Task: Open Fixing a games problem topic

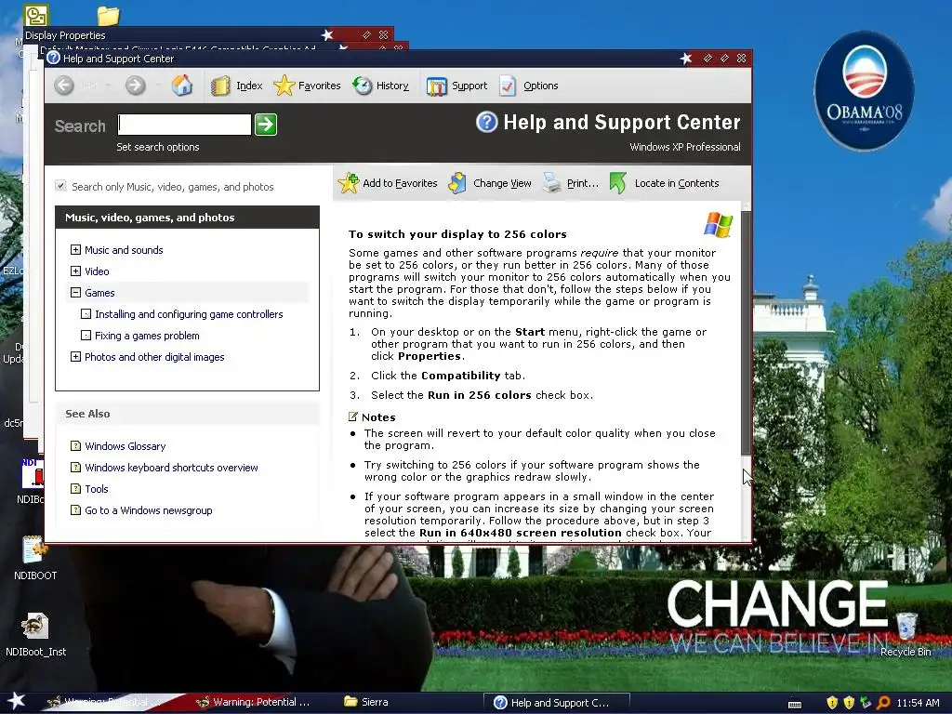Action: coord(147,335)
